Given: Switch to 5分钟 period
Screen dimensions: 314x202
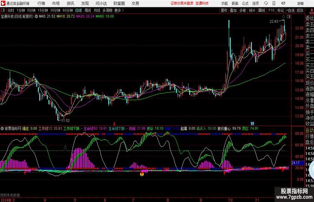Looking at the screenshot, I should point(31,10).
